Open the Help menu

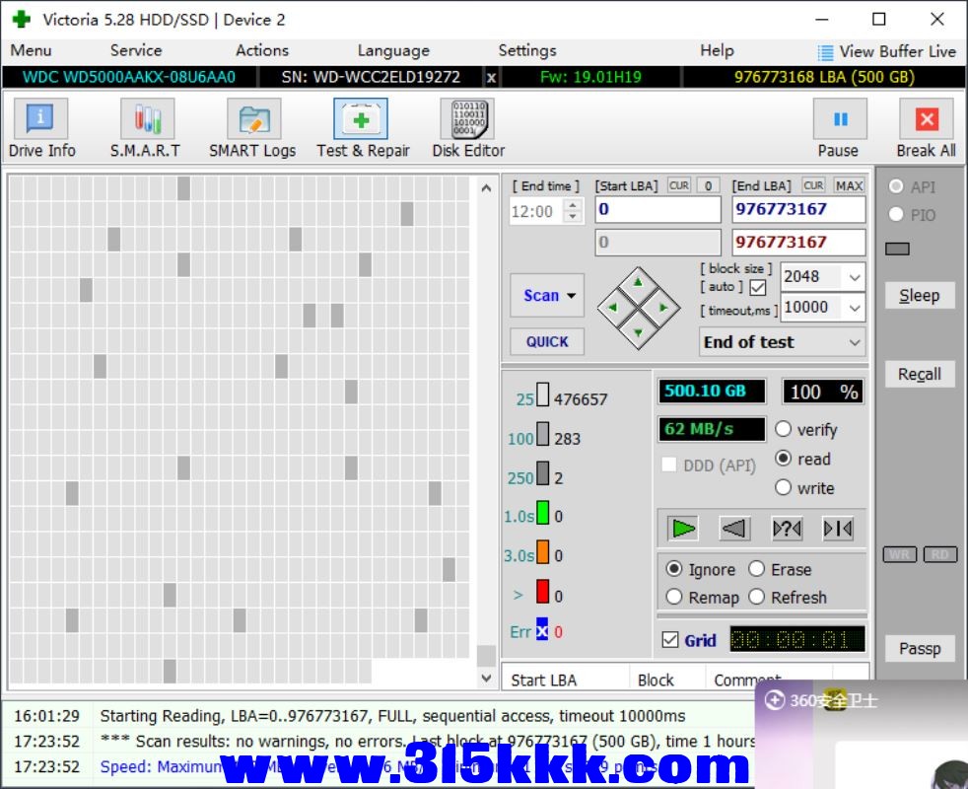[717, 50]
